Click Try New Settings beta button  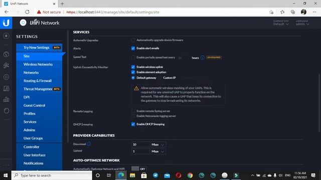[39, 47]
